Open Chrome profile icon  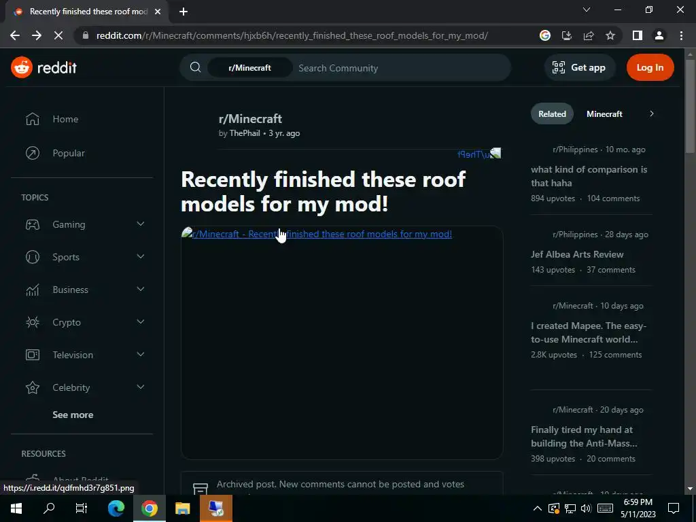pyautogui.click(x=659, y=35)
